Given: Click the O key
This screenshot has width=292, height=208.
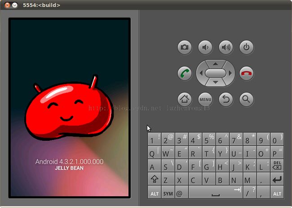Looking at the screenshot, I should (263, 152).
